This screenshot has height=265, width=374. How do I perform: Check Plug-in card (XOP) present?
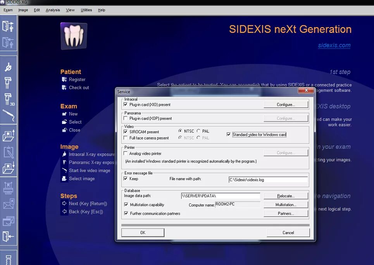(x=126, y=118)
